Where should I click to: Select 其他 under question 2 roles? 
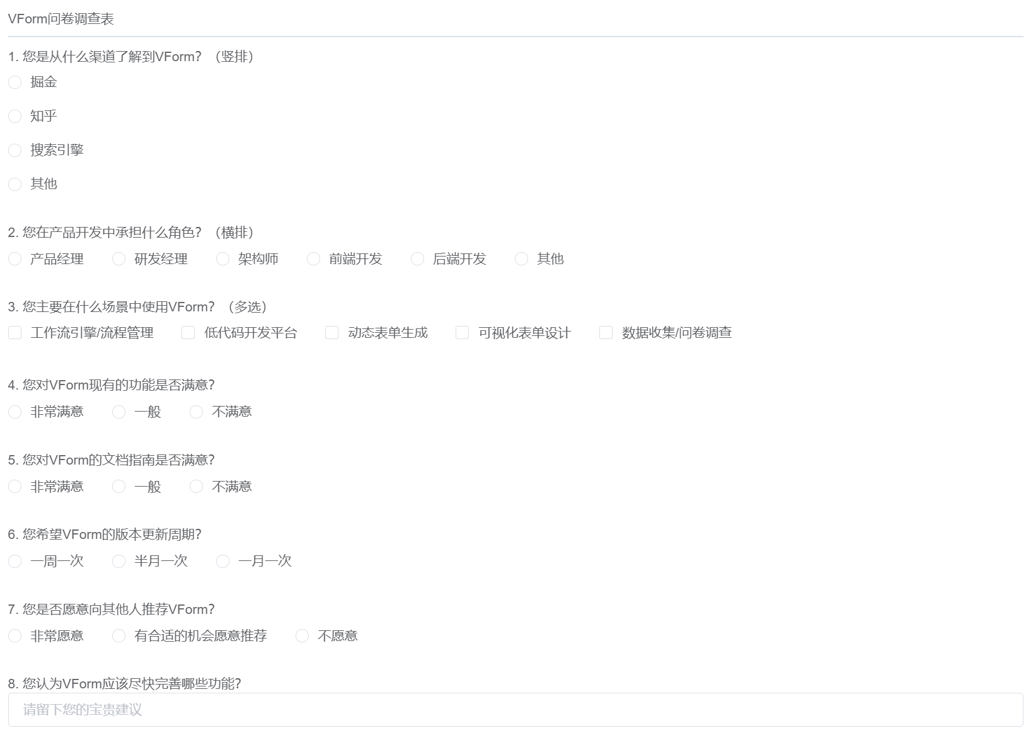(x=522, y=259)
